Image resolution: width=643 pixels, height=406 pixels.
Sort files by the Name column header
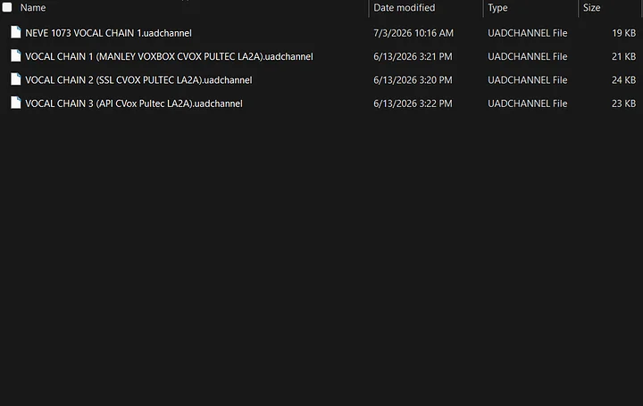coord(33,7)
